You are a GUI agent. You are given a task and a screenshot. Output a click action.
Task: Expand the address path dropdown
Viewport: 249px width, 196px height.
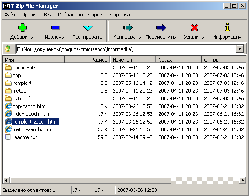click(240, 49)
